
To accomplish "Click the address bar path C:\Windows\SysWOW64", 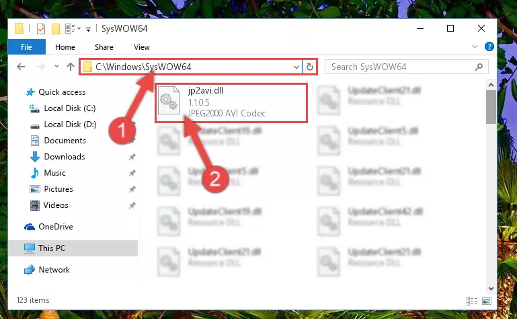I will point(143,67).
